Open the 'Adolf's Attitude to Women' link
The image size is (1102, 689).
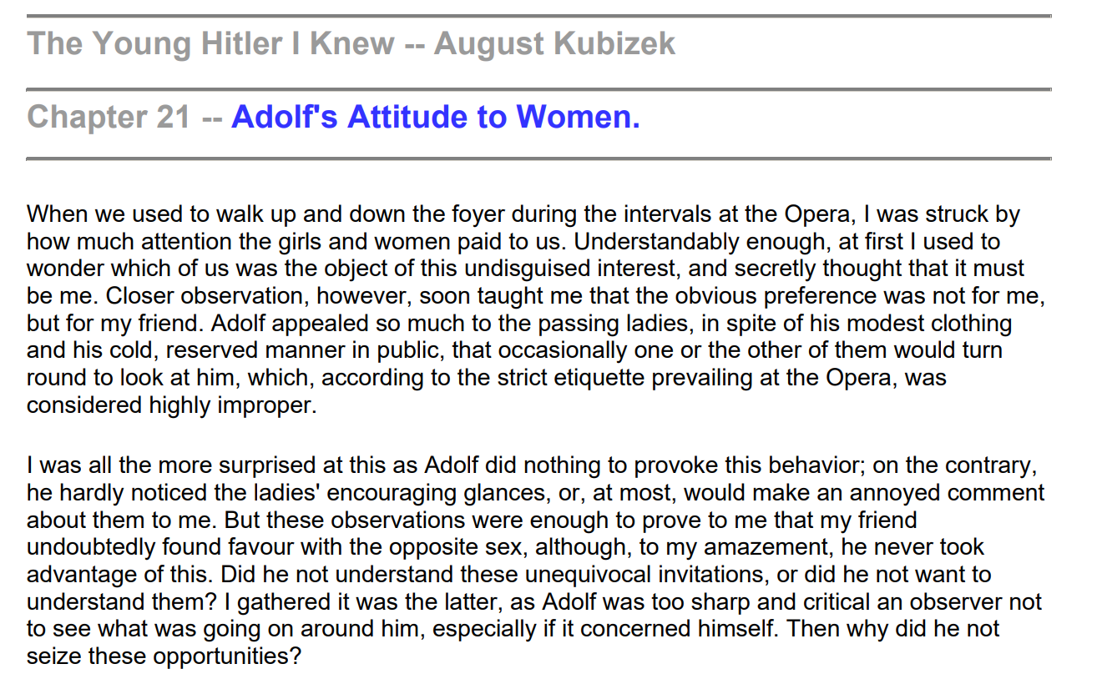435,118
